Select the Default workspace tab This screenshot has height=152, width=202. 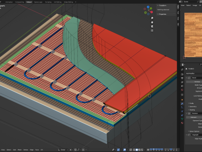(x=29, y=2)
